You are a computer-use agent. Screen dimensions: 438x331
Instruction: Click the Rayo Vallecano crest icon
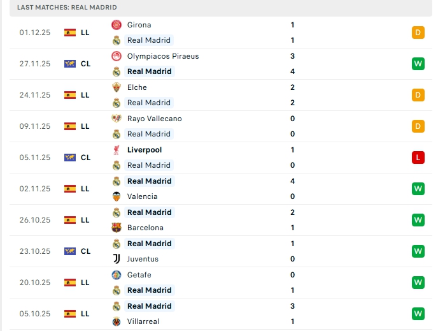point(117,119)
